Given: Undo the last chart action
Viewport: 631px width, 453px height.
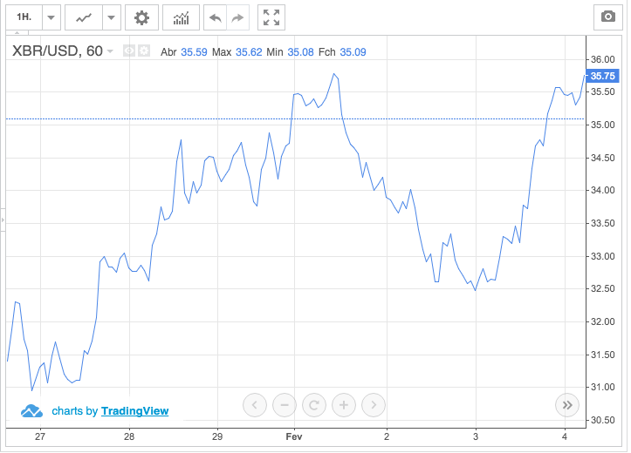Looking at the screenshot, I should 215,17.
